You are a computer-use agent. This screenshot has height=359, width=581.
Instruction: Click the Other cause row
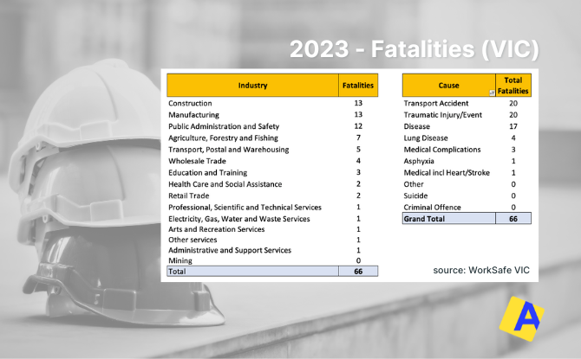coord(467,183)
